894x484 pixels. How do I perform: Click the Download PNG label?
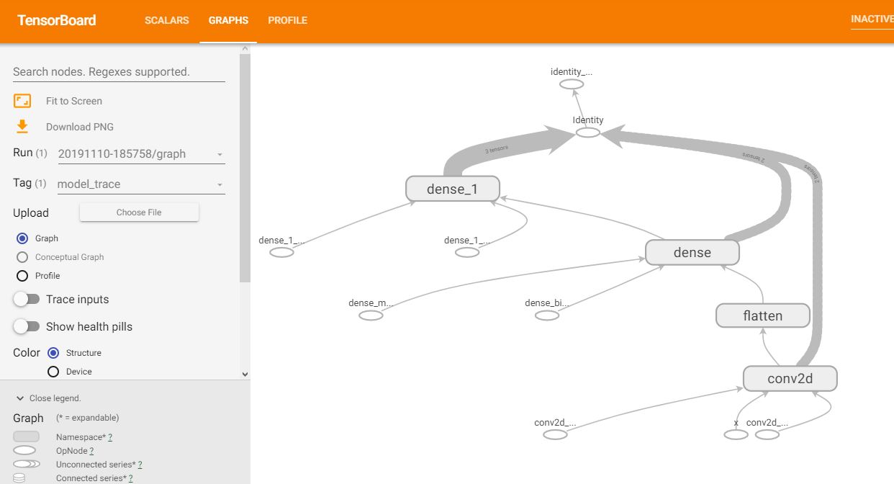point(80,127)
